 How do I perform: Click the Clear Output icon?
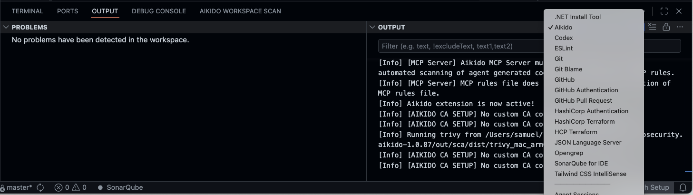click(653, 27)
